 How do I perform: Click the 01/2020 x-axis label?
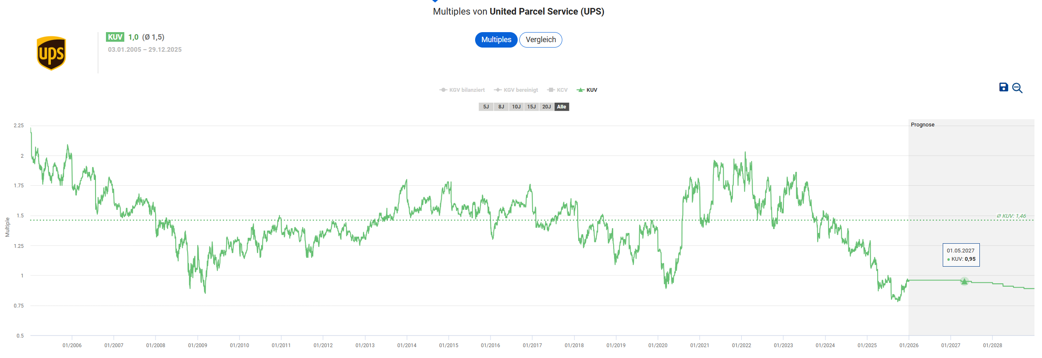click(x=658, y=345)
